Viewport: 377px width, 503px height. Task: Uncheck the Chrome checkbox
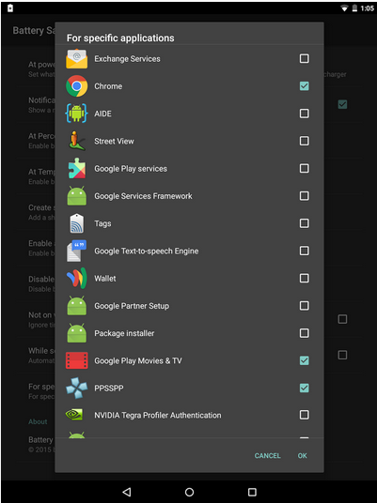tap(304, 86)
